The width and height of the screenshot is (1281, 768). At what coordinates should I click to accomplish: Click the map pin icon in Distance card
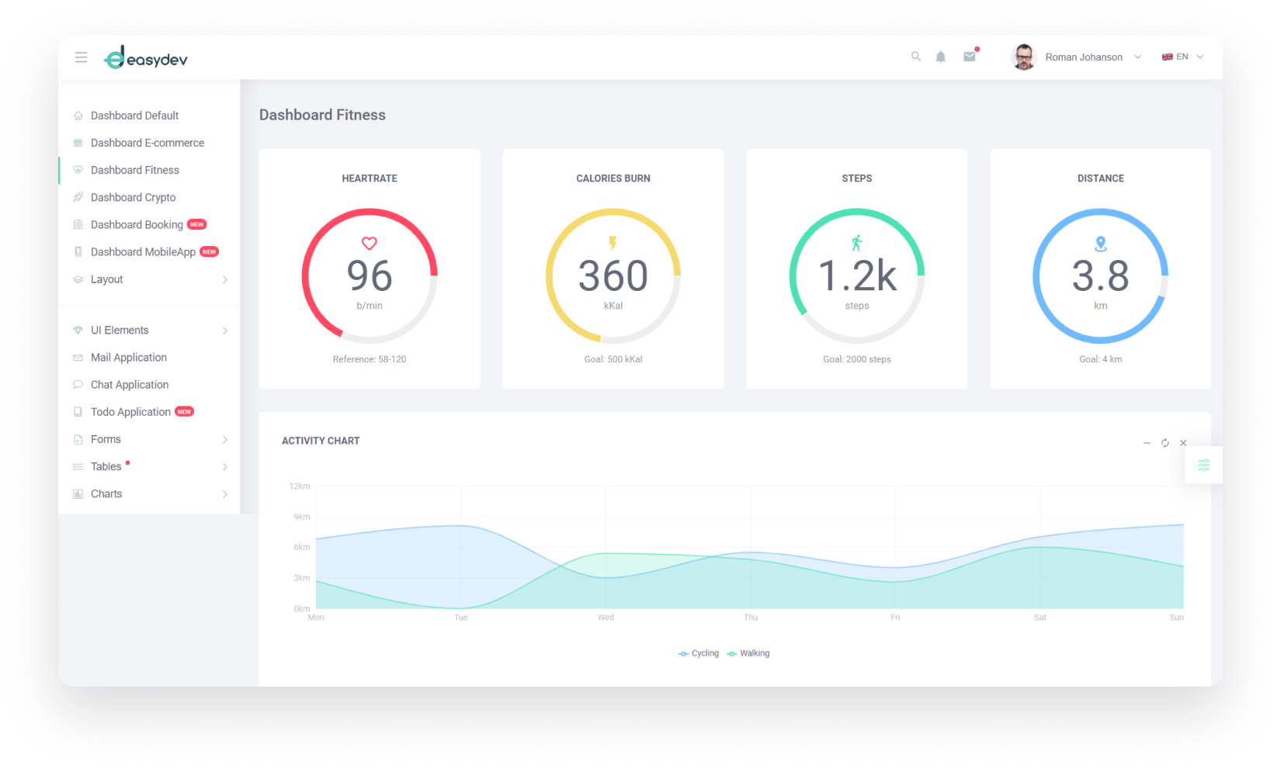pyautogui.click(x=1101, y=244)
